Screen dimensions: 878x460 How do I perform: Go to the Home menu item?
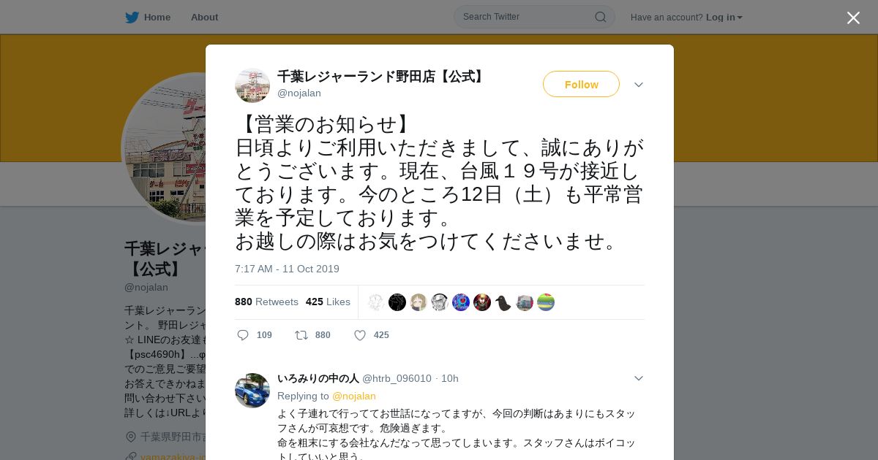(157, 17)
